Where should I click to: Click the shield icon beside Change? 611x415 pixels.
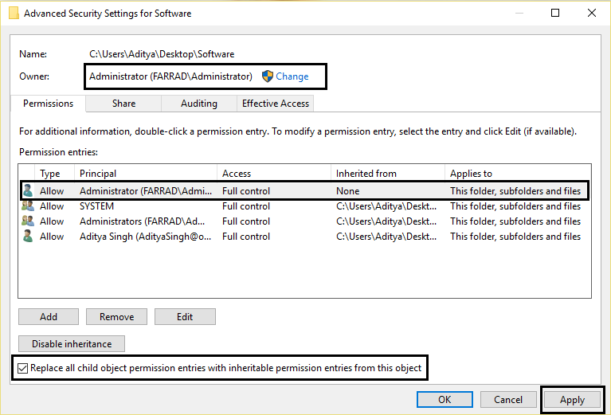[x=268, y=76]
